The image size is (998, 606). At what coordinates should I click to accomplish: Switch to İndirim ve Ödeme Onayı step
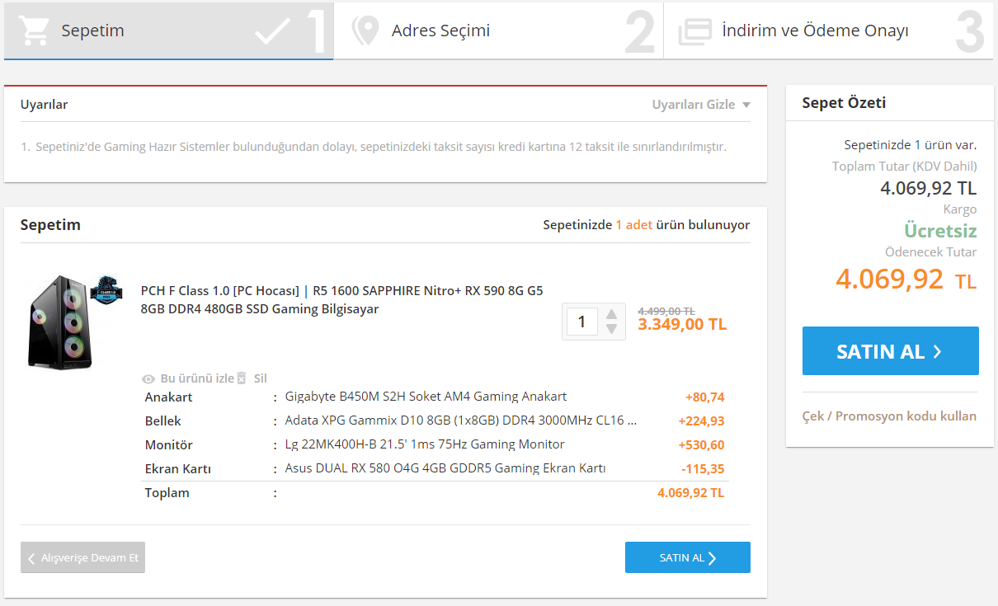[828, 31]
